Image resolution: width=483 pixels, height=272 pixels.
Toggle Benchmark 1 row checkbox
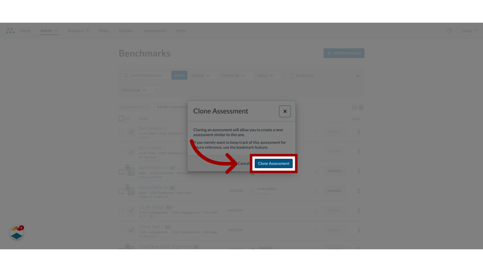121,132
